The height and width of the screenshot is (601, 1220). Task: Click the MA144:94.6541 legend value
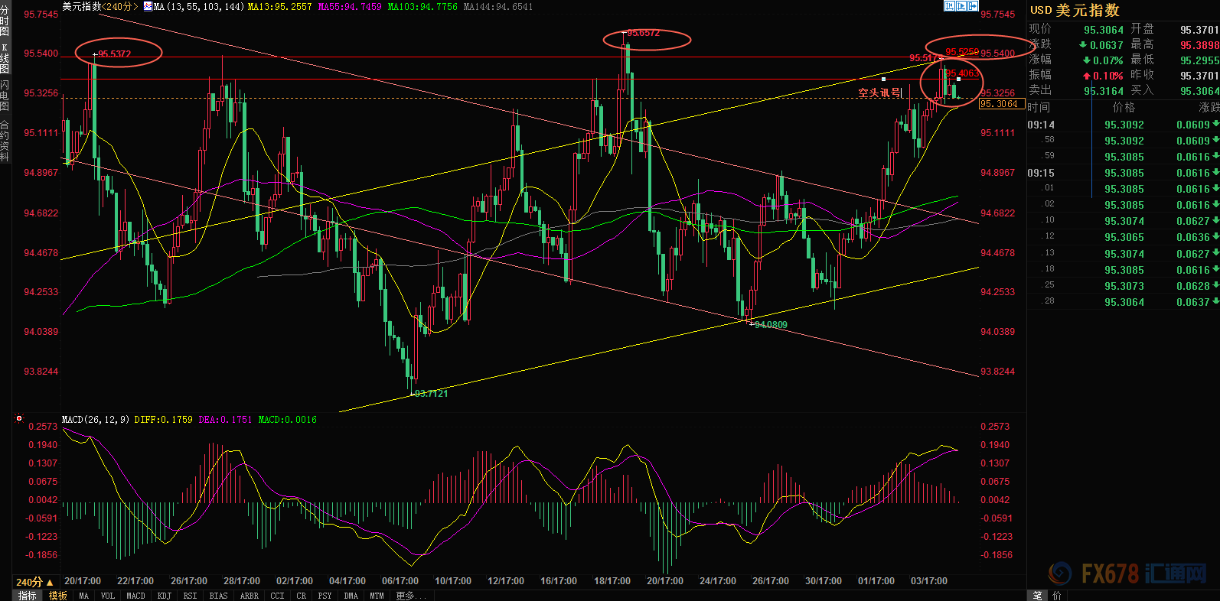(x=498, y=6)
